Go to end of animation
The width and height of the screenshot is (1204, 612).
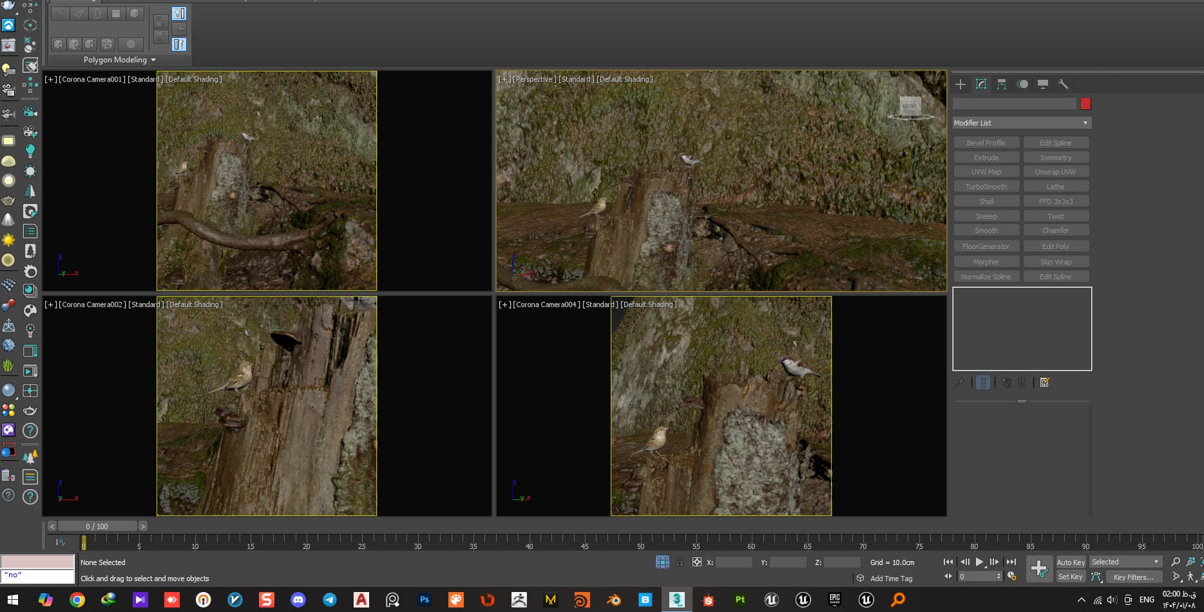point(1011,562)
